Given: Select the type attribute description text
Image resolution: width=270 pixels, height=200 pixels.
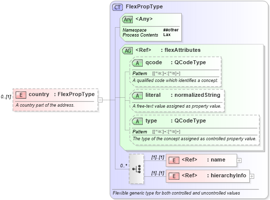Looking at the screenshot, I should [194, 139].
